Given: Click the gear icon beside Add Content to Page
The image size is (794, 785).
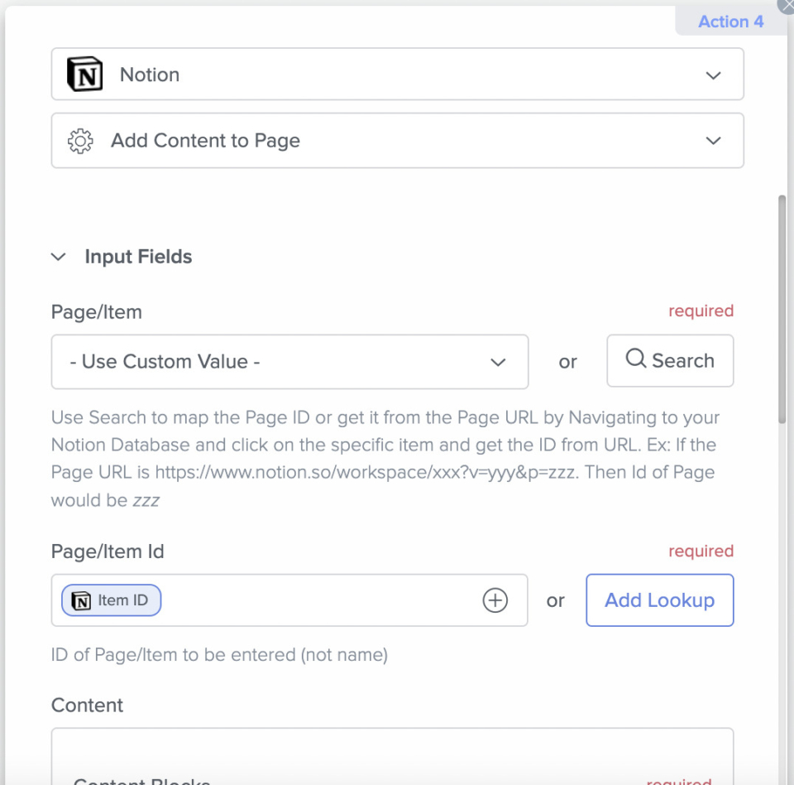Looking at the screenshot, I should point(80,141).
